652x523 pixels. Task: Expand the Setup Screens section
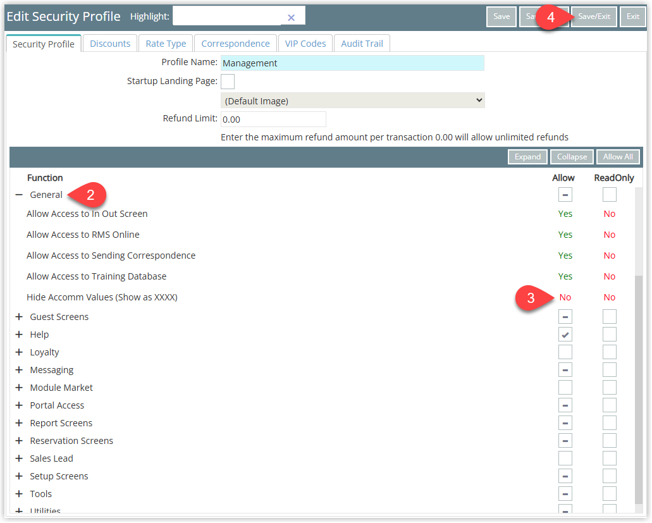pos(19,476)
